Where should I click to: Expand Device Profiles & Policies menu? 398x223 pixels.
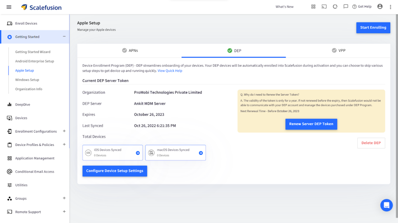64,144
